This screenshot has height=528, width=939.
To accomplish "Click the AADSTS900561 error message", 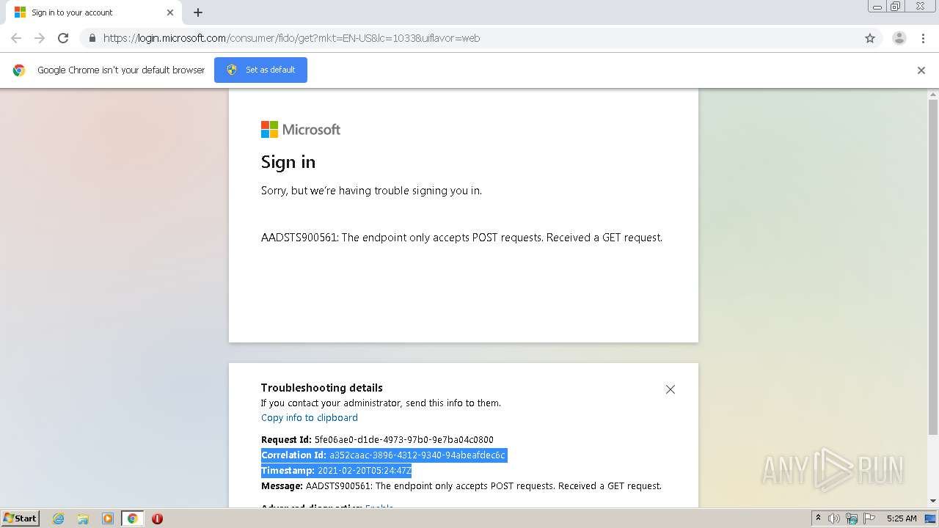I will (x=461, y=238).
